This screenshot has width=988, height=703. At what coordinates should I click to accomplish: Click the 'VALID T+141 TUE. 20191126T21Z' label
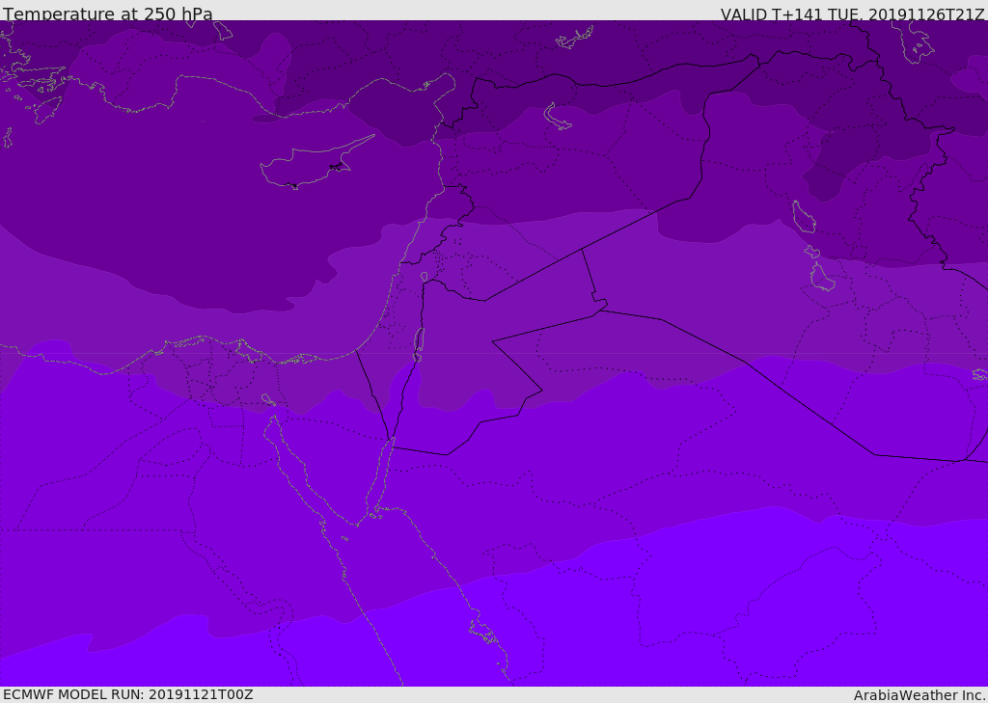pos(853,14)
